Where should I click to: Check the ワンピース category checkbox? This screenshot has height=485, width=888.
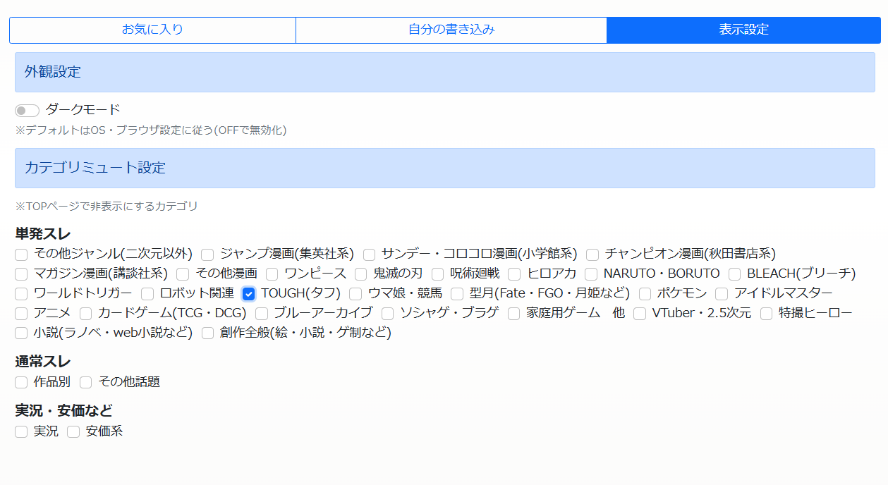coord(272,274)
